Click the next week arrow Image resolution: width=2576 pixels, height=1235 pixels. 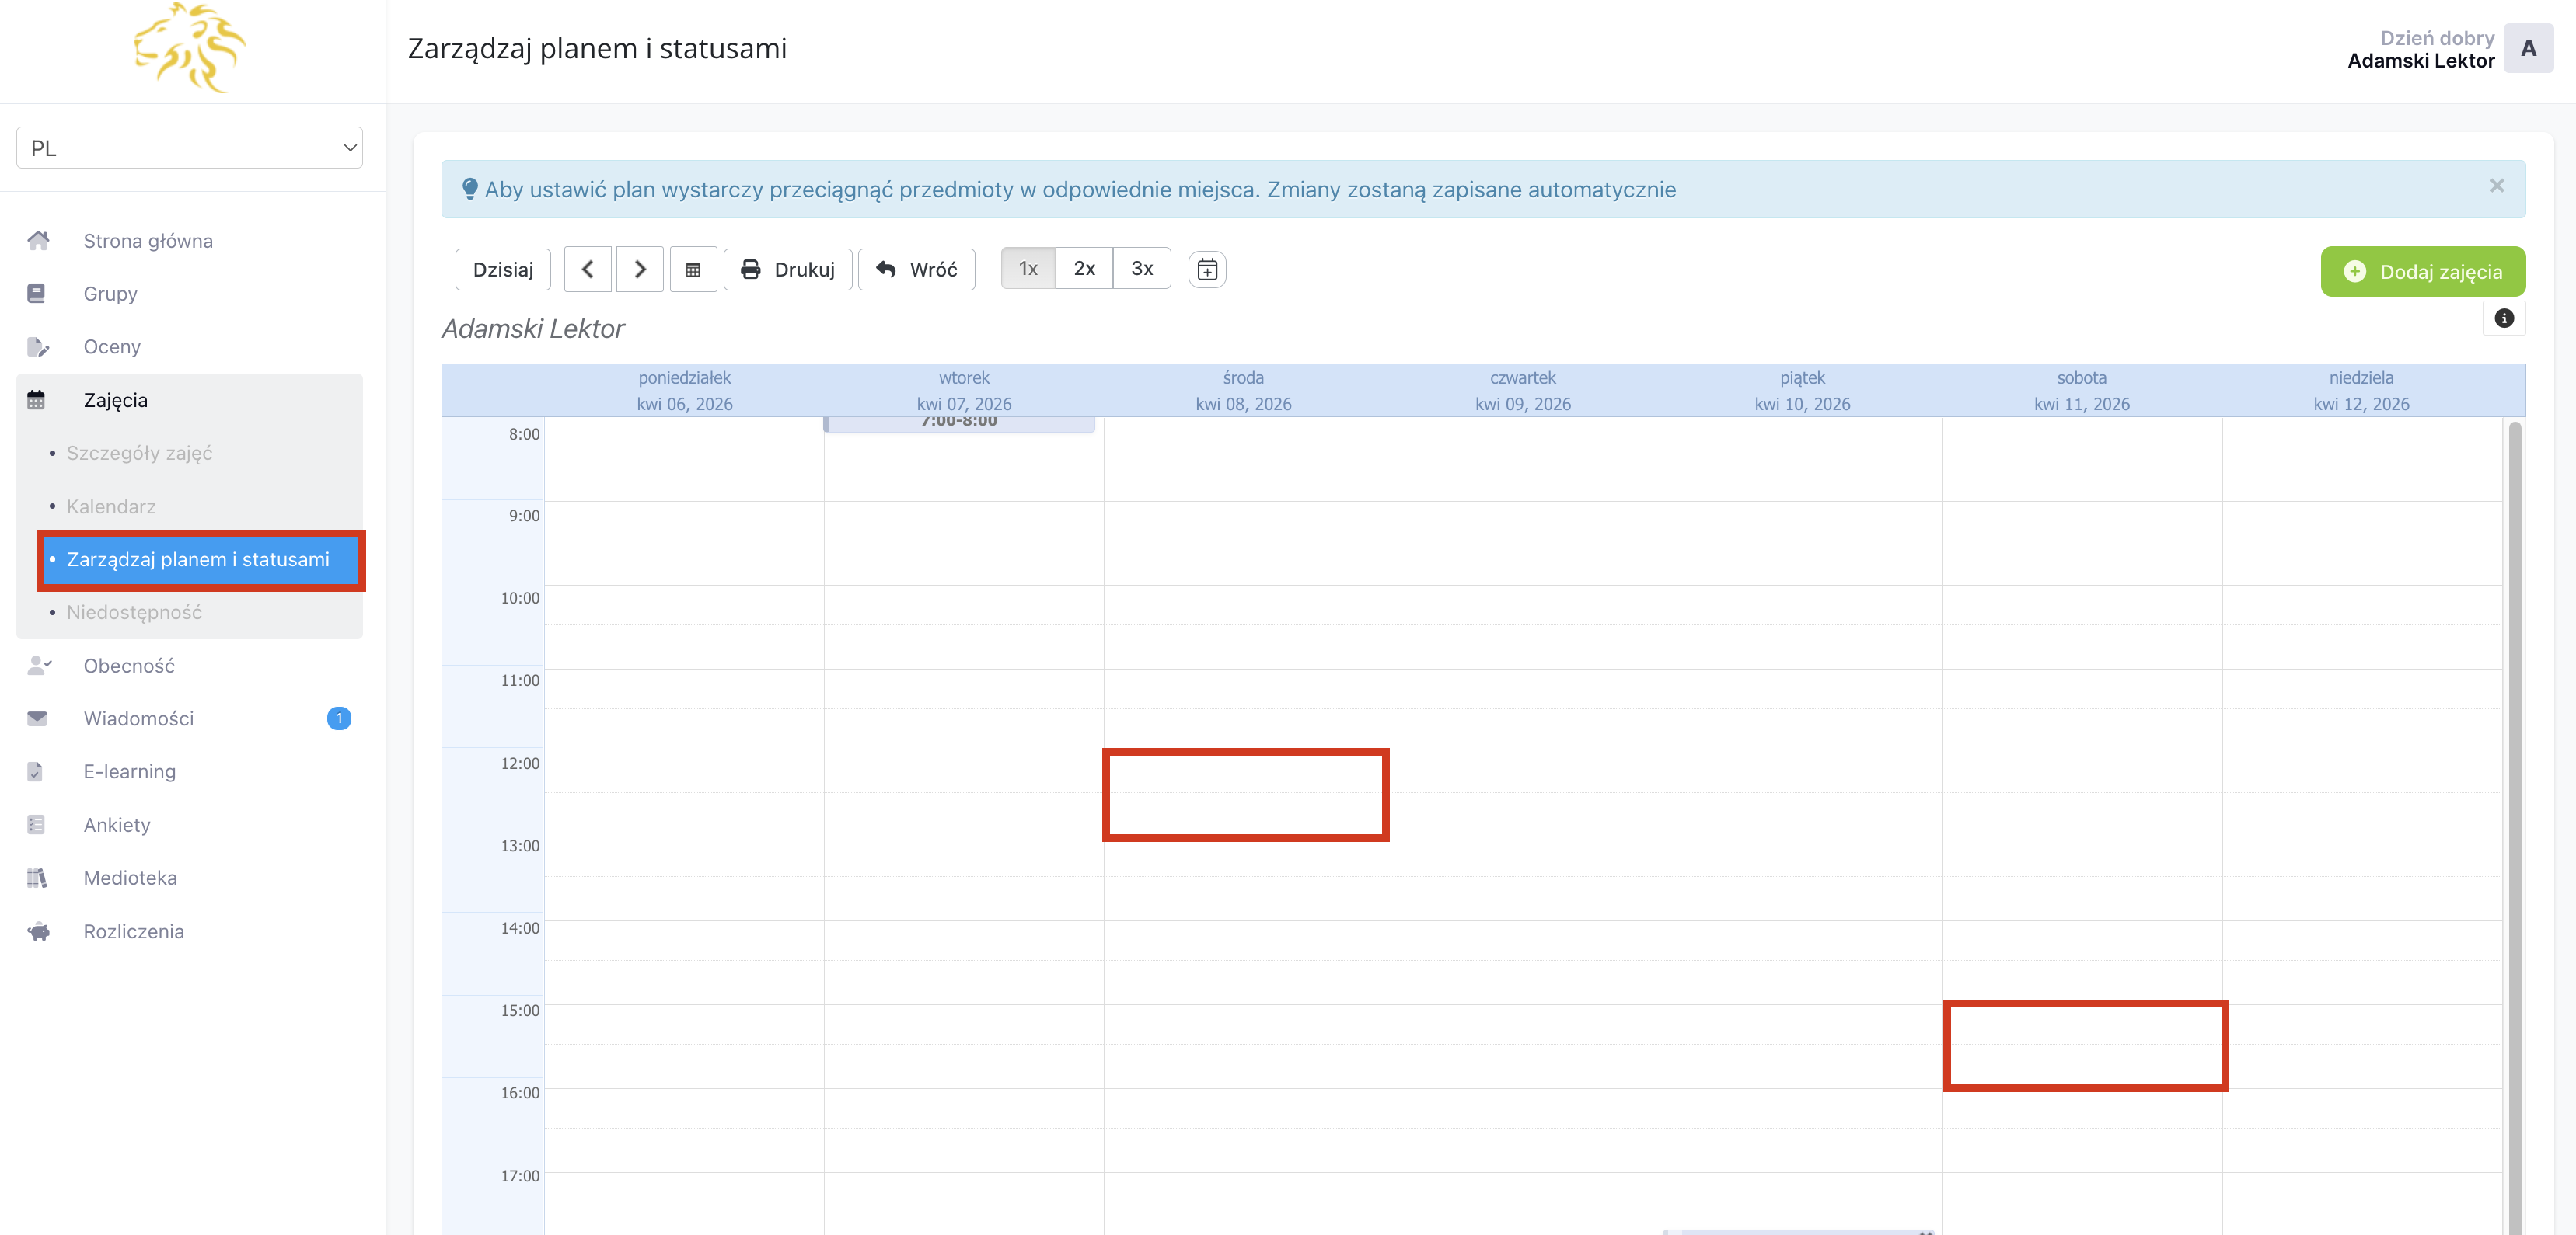(640, 270)
